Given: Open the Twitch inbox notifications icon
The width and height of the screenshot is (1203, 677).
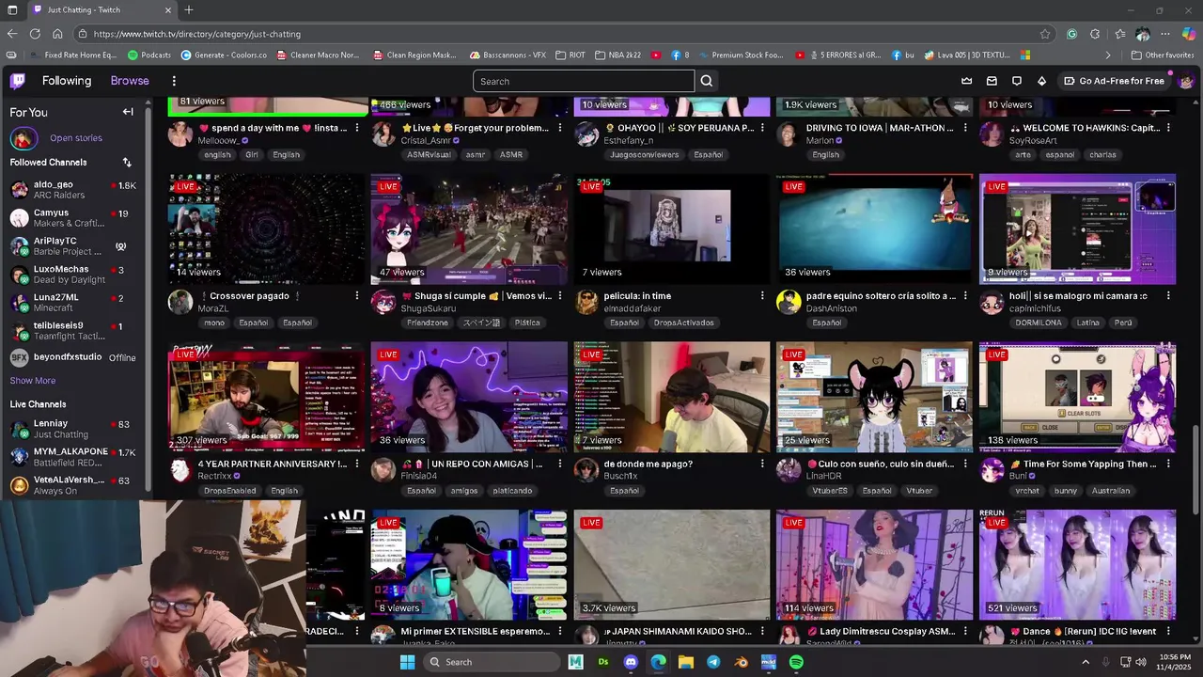Looking at the screenshot, I should (x=992, y=81).
